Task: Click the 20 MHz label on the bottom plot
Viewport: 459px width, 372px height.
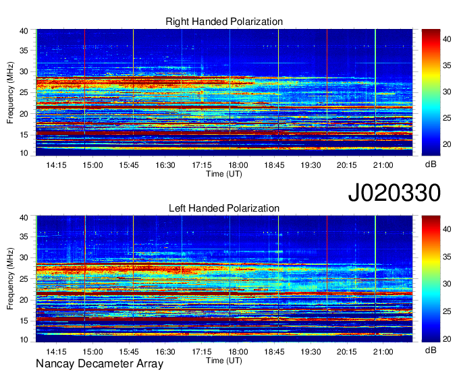Action: click(x=24, y=300)
